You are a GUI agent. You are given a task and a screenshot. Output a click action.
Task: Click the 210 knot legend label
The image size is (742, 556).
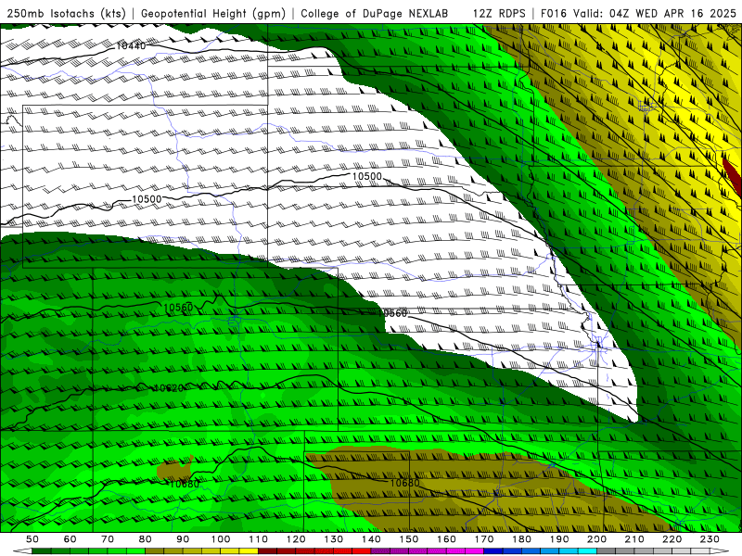pos(634,539)
